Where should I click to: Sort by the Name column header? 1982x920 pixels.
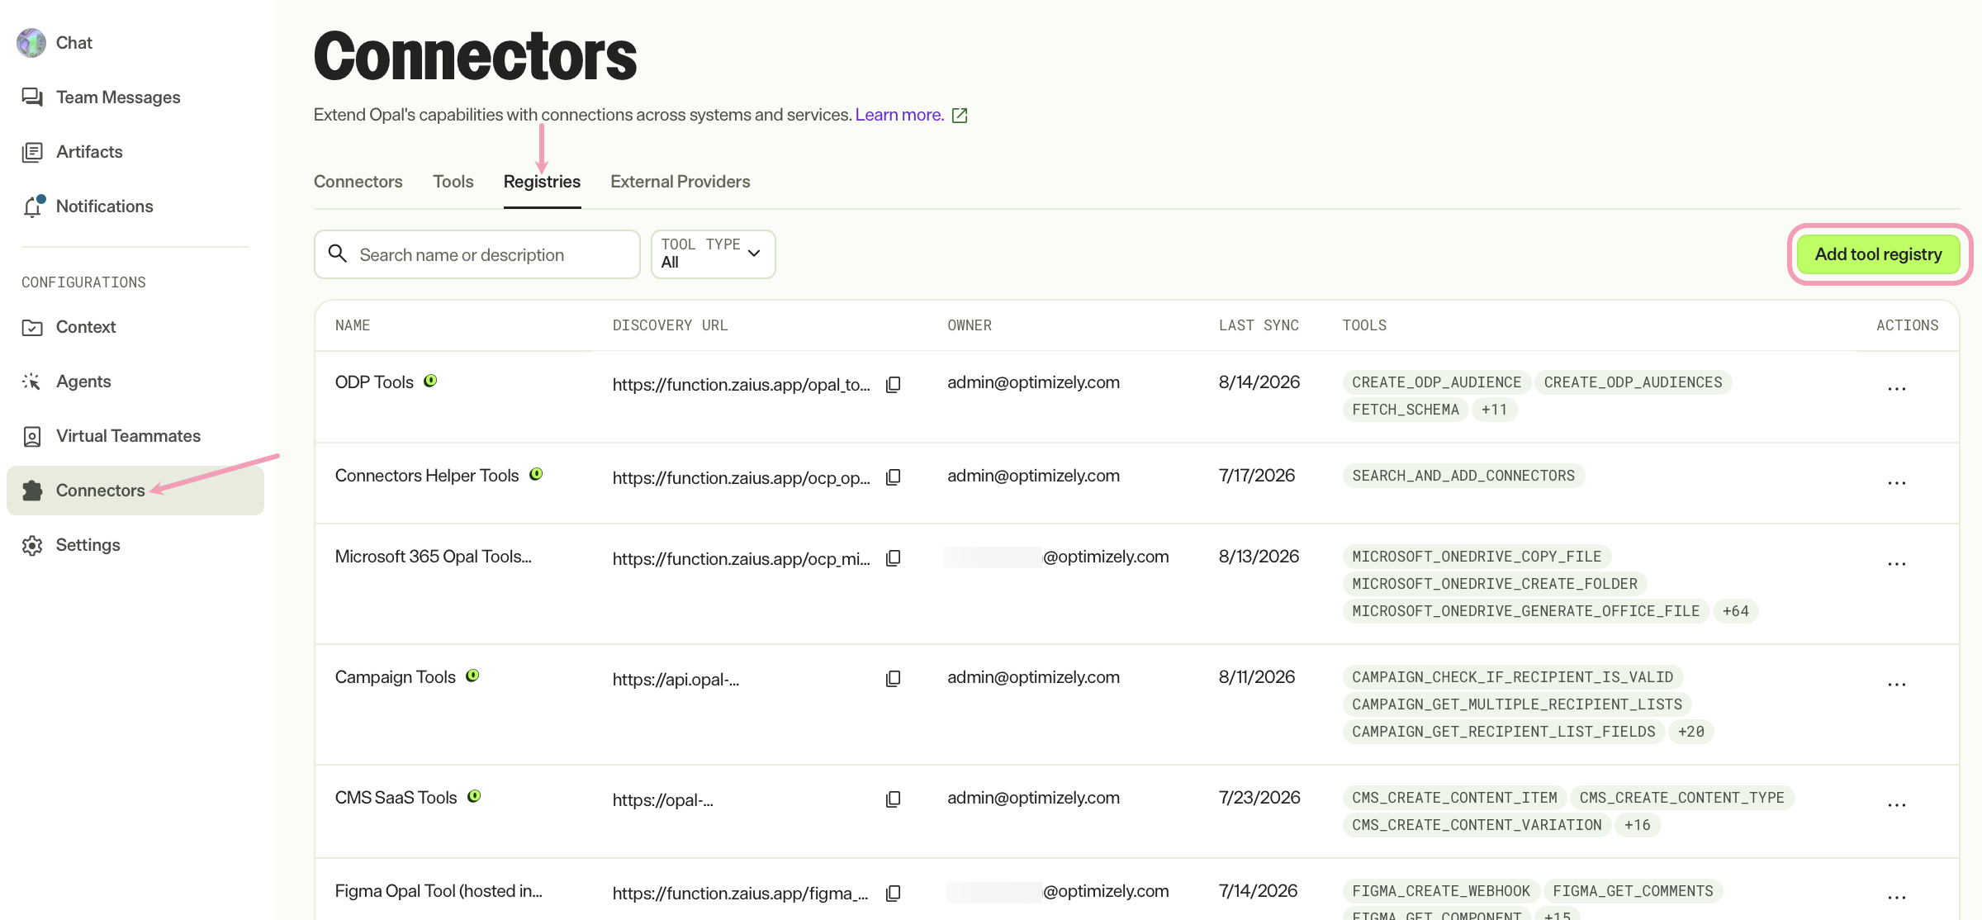click(x=353, y=325)
